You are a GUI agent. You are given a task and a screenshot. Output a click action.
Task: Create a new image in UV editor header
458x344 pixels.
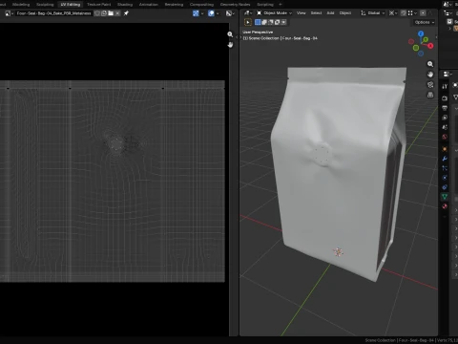pos(104,13)
